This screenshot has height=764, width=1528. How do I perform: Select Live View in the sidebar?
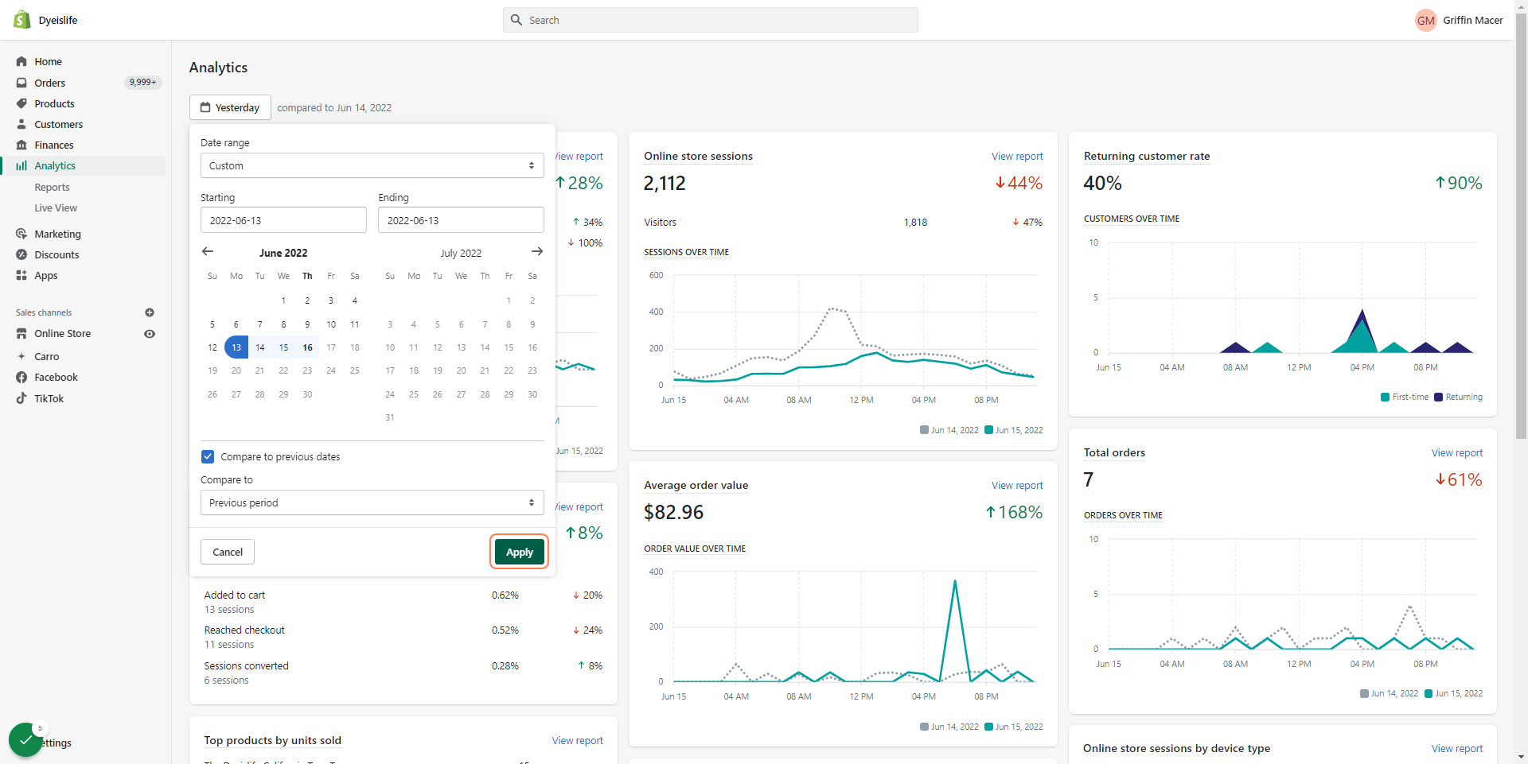(56, 207)
